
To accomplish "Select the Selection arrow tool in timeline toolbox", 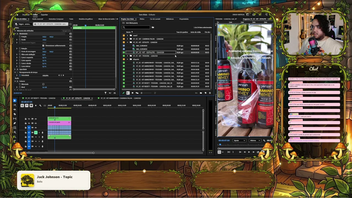I will pos(15,101).
